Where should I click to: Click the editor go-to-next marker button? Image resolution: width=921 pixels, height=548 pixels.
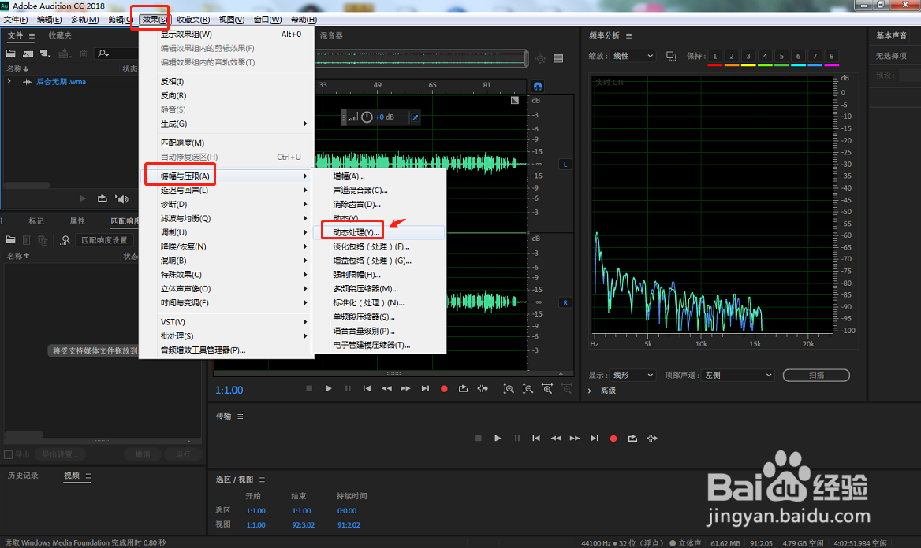click(x=425, y=388)
